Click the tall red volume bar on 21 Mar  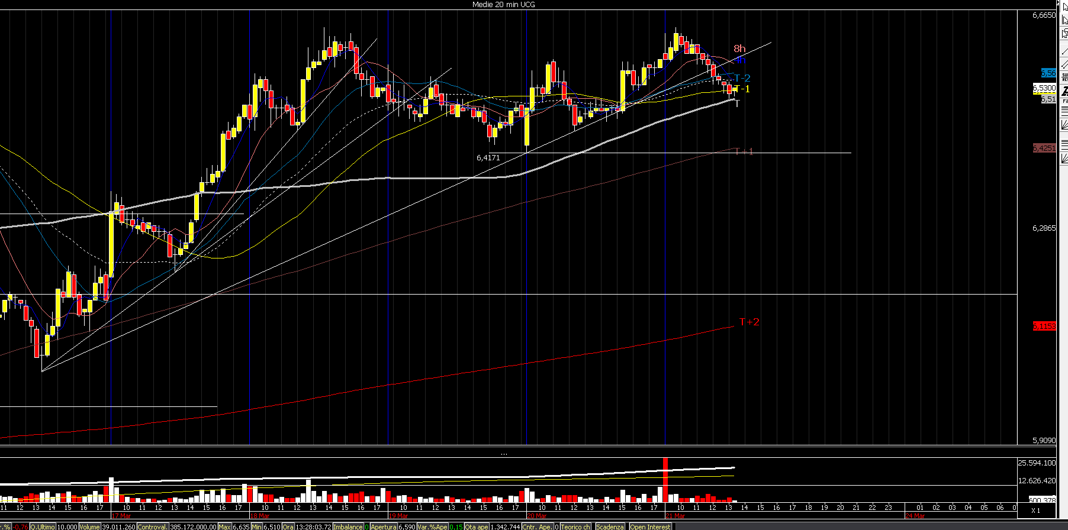[665, 480]
